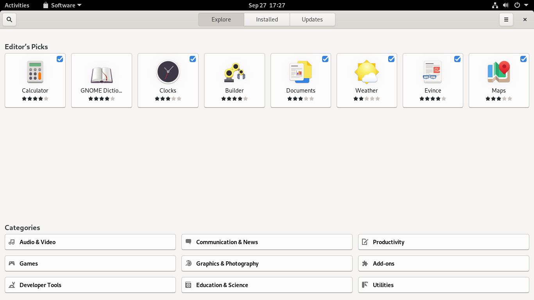Viewport: 534px width, 300px height.
Task: Open the Builder robot icon
Action: click(x=235, y=72)
